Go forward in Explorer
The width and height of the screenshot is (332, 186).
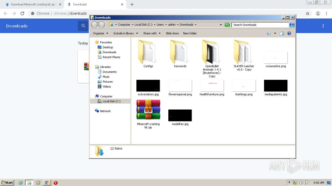pyautogui.click(x=101, y=25)
